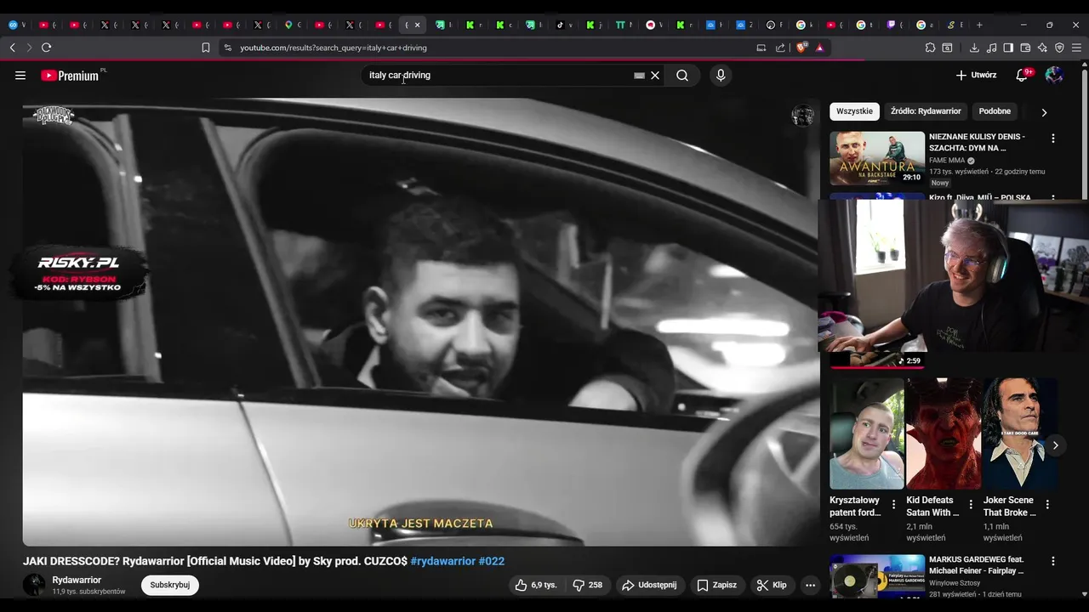Open the #rydawarrior hashtag link

(x=442, y=561)
